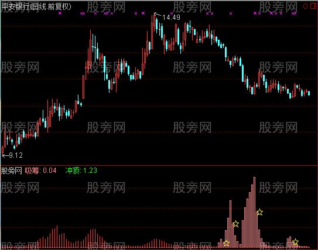This screenshot has width=318, height=250.
Task: Click the red split-panel square icon
Action: [314, 6]
